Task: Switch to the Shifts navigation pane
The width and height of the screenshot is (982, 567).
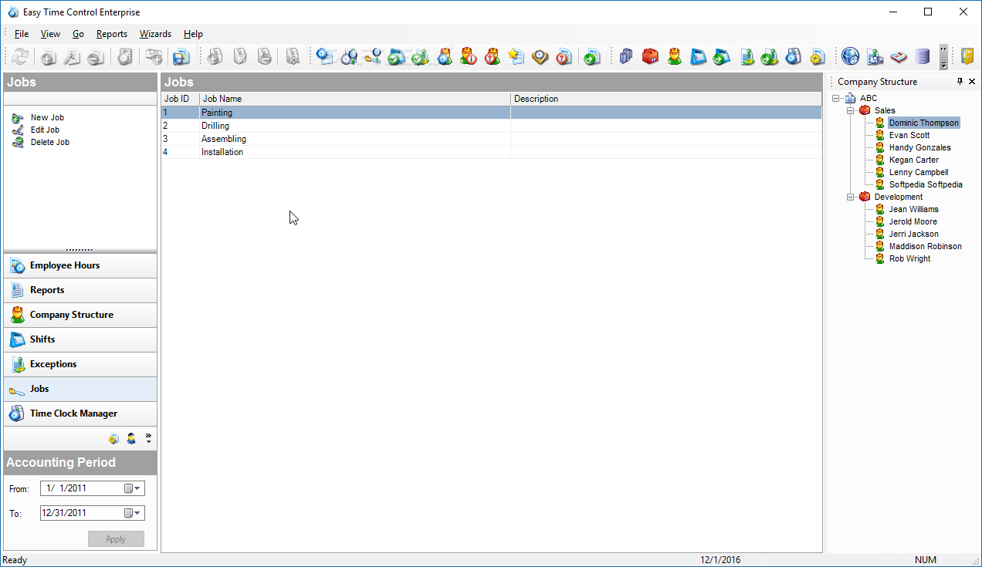Action: 80,339
